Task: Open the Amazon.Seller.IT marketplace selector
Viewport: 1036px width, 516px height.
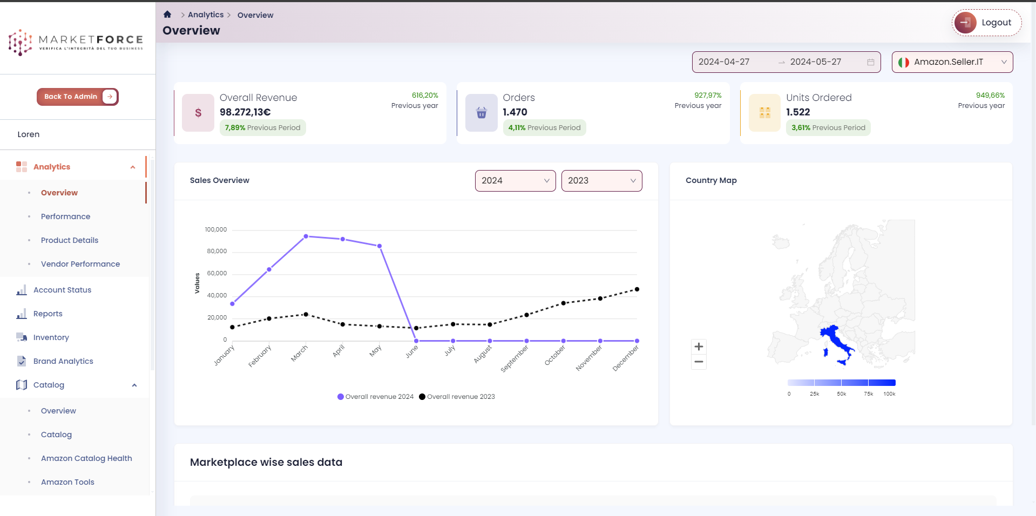Action: point(952,62)
